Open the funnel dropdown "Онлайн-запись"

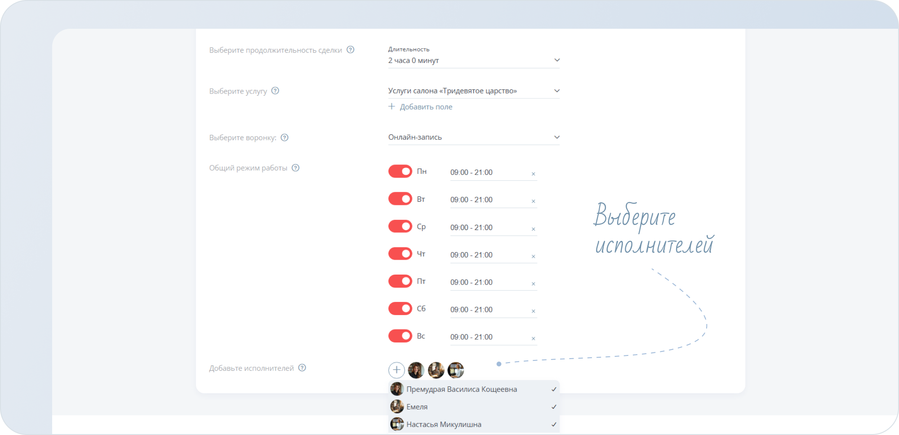coord(473,137)
